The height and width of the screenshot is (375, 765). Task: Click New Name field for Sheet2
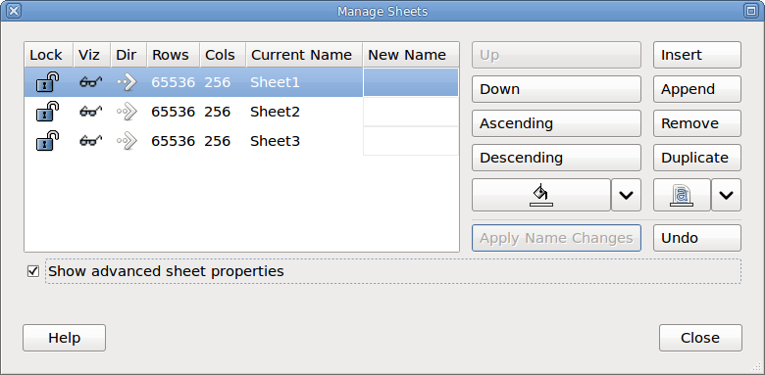tap(411, 112)
